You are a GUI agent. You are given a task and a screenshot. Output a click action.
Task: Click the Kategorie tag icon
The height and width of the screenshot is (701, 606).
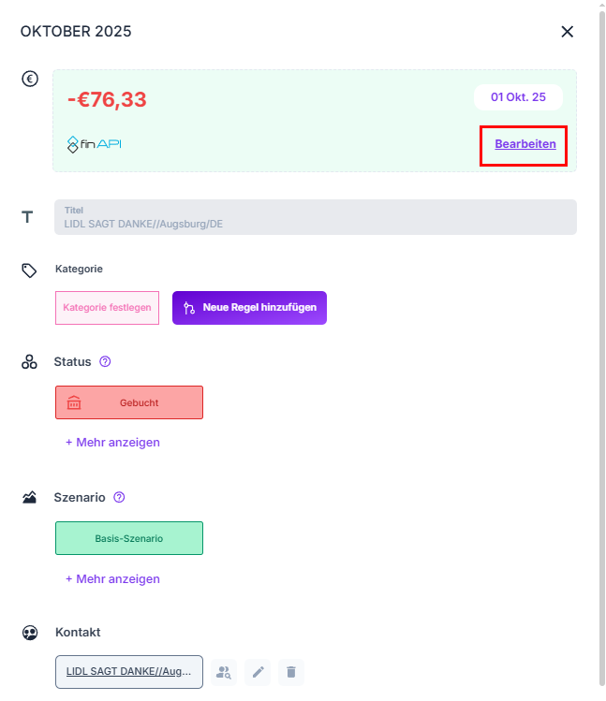point(29,270)
